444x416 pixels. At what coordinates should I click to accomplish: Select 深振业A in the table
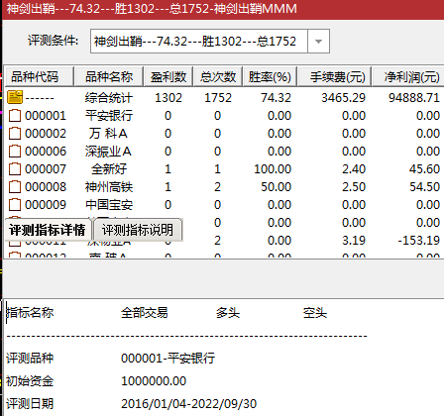pos(108,152)
